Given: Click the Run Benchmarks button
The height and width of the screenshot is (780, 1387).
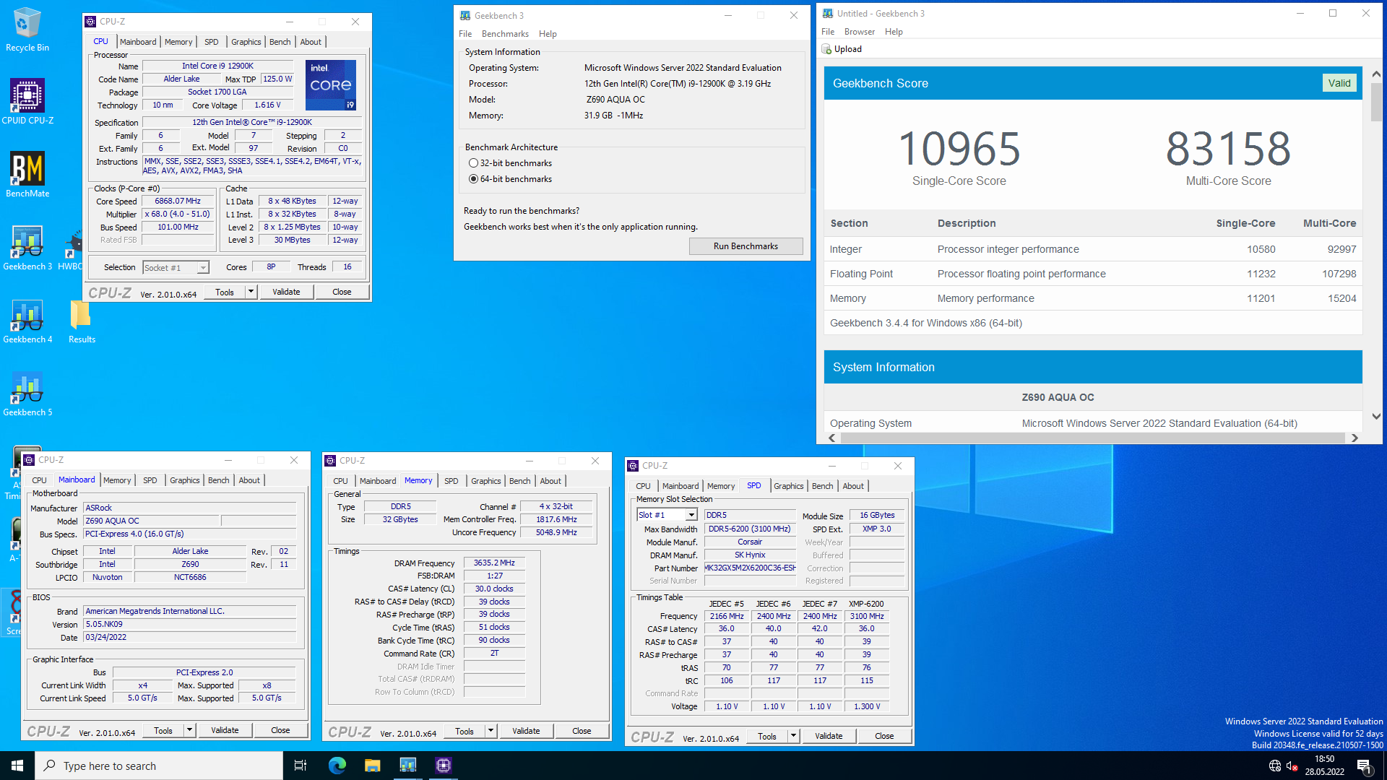Looking at the screenshot, I should pos(746,246).
